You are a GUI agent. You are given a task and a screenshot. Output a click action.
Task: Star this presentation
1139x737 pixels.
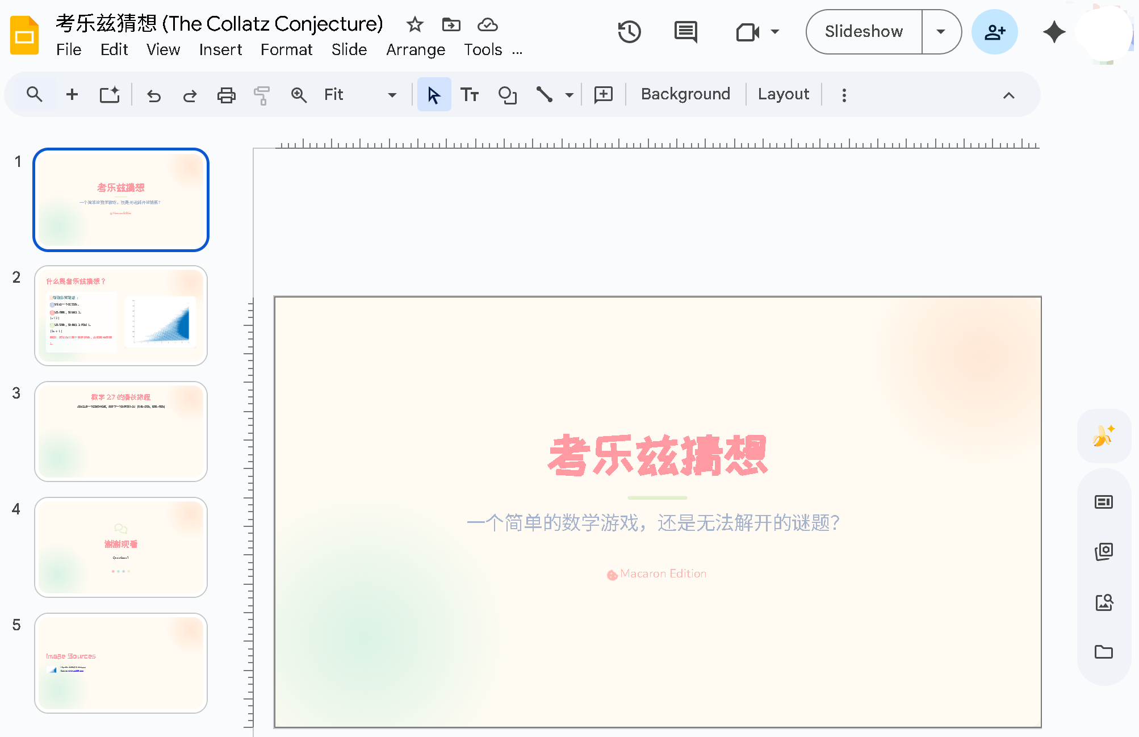pos(415,24)
